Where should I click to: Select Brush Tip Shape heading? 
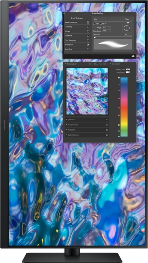[77, 18]
